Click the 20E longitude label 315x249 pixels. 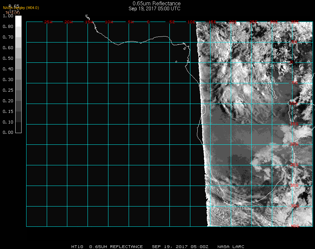coord(233,22)
